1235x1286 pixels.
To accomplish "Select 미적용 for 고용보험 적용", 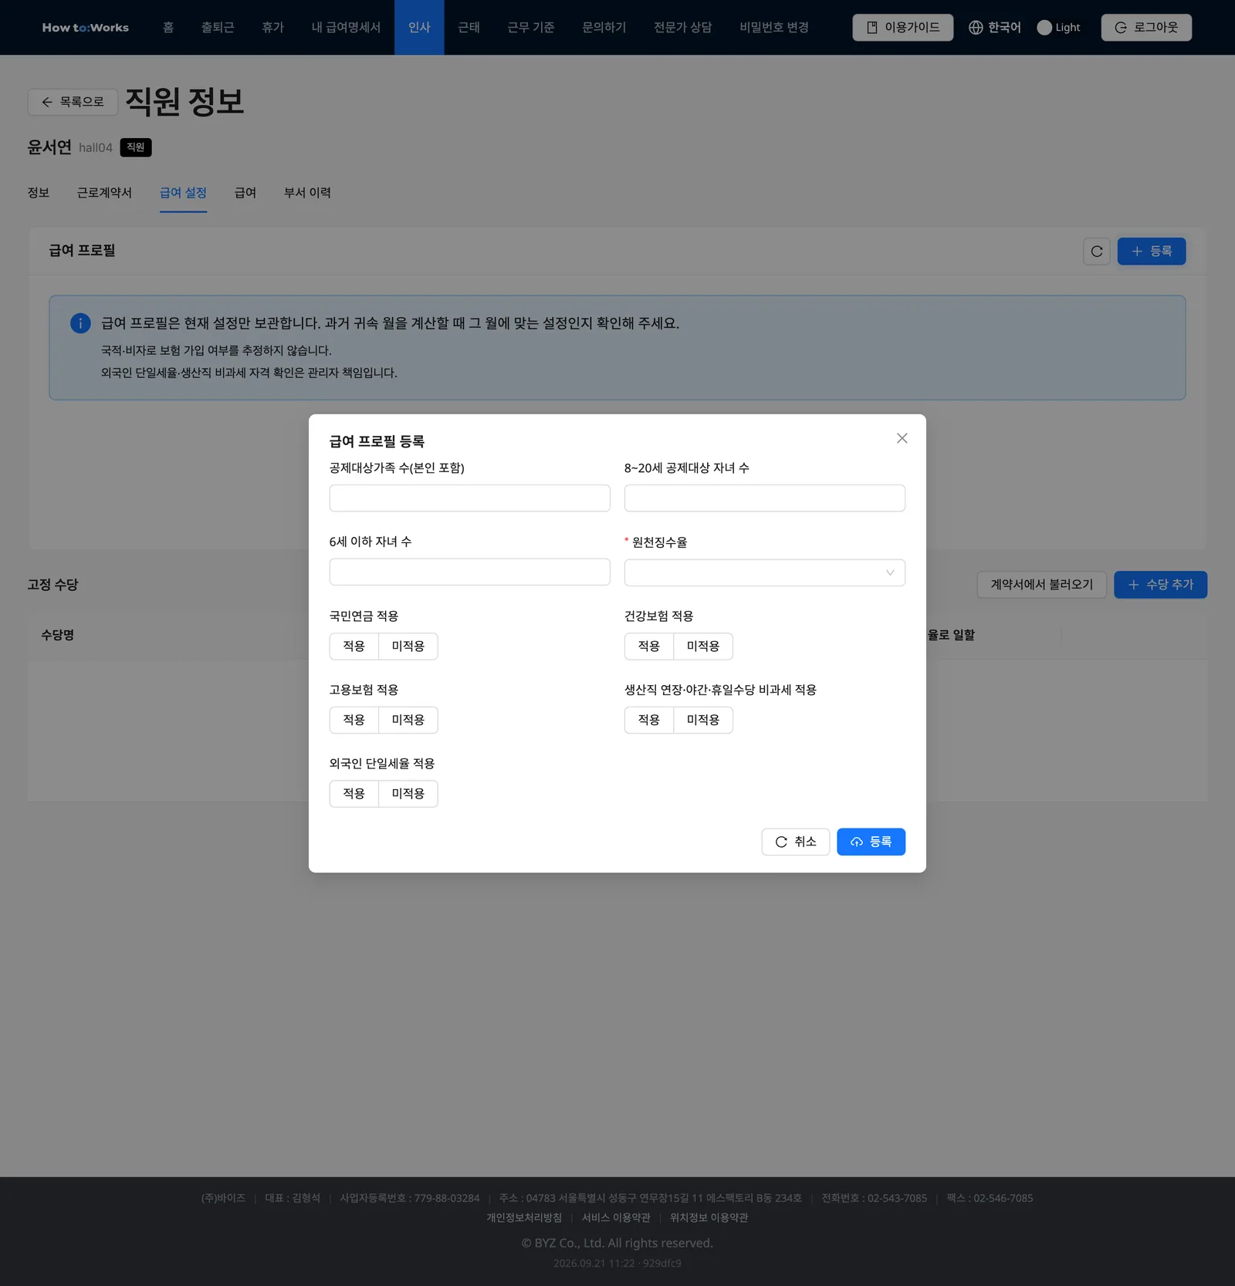I will pyautogui.click(x=408, y=720).
